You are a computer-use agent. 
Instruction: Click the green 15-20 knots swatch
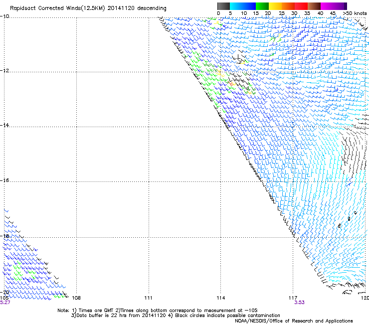click(262, 6)
